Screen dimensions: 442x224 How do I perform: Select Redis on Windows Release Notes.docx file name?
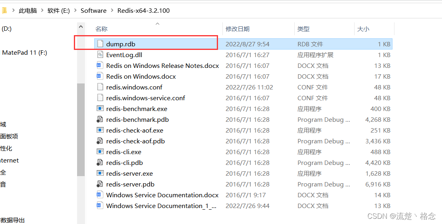tap(163, 65)
